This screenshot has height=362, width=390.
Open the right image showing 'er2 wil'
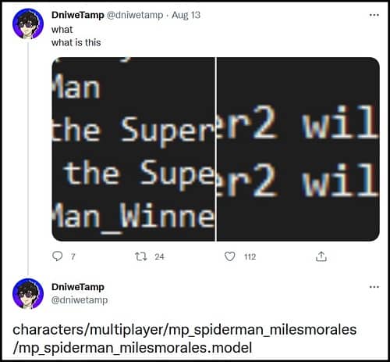pos(298,149)
